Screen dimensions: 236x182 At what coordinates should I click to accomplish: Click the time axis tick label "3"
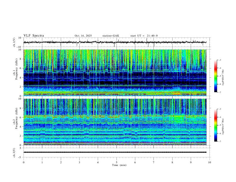tap(79, 162)
